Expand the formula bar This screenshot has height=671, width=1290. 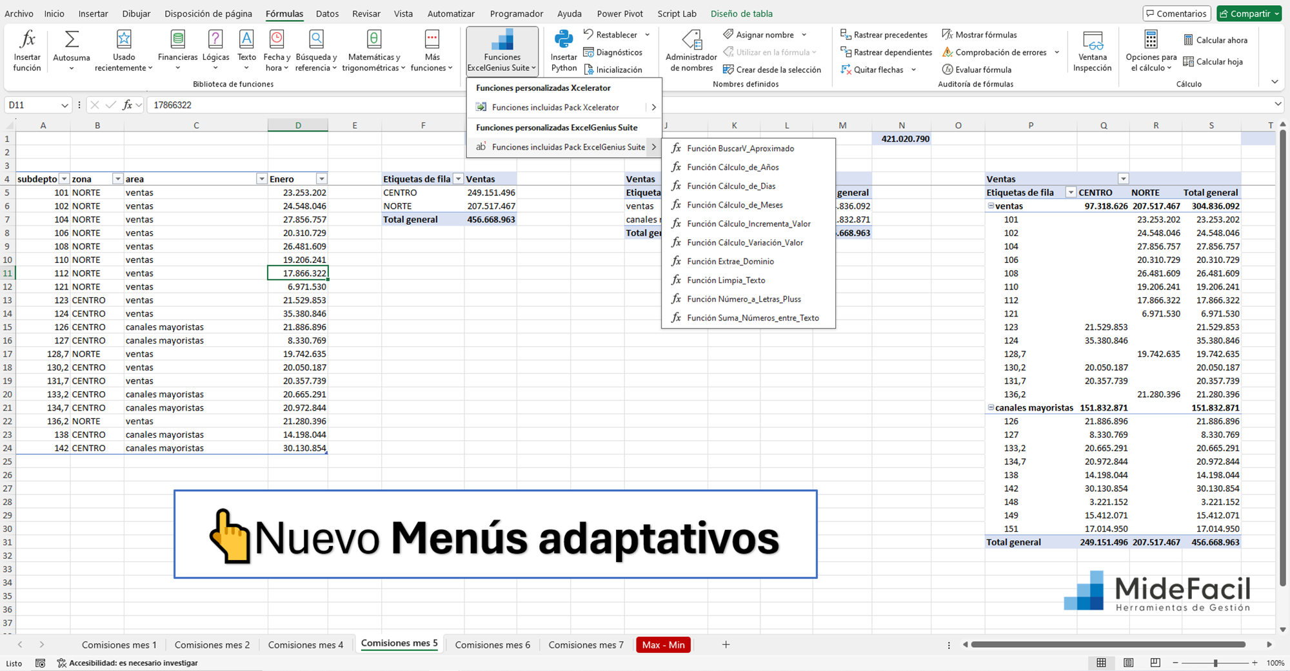point(1278,104)
